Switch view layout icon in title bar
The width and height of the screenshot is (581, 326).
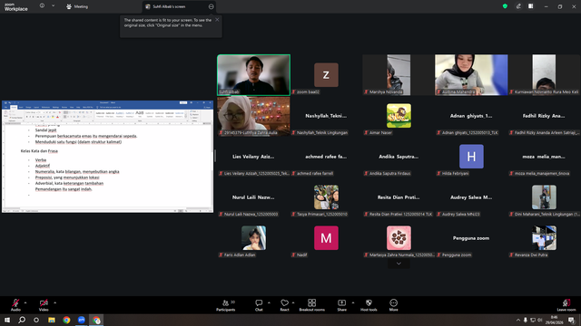(531, 6)
